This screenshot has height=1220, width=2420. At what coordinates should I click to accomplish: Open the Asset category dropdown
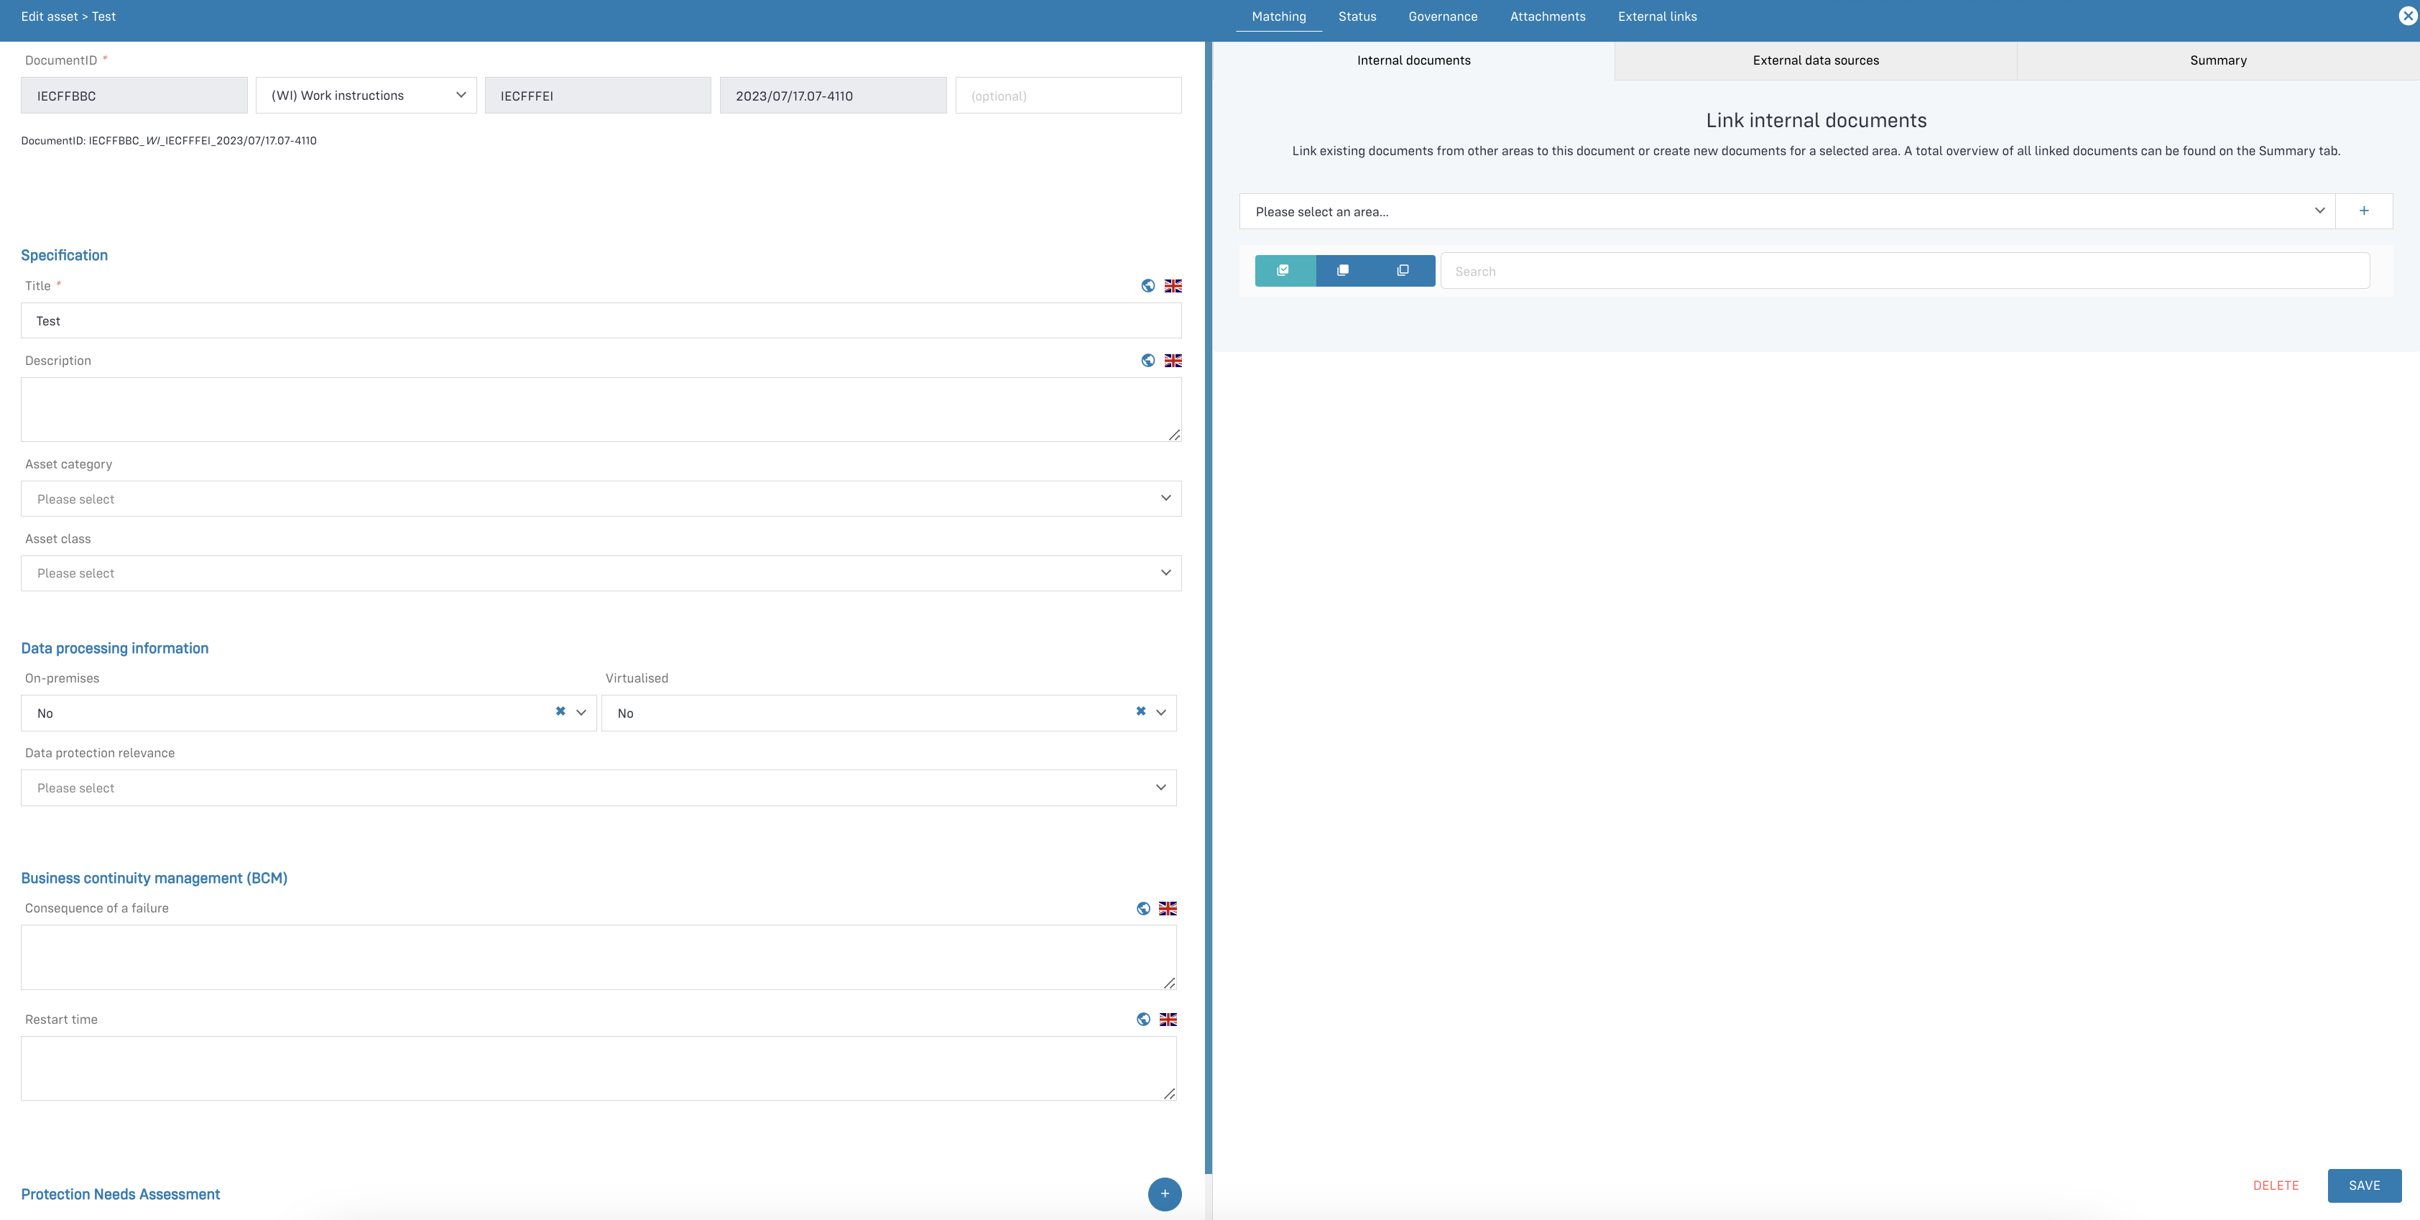(x=600, y=499)
